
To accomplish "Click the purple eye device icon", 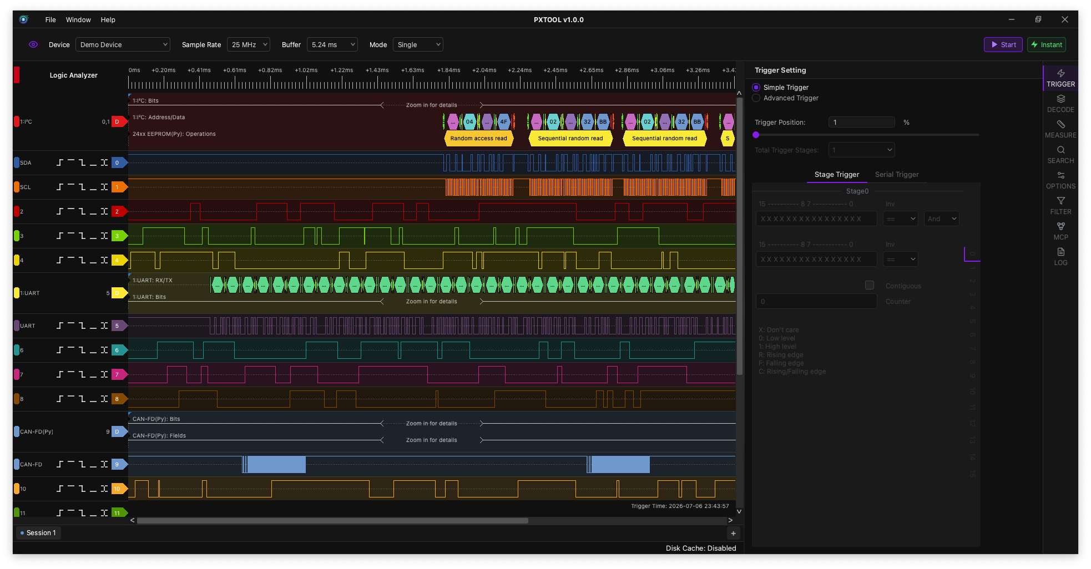I will pos(33,44).
